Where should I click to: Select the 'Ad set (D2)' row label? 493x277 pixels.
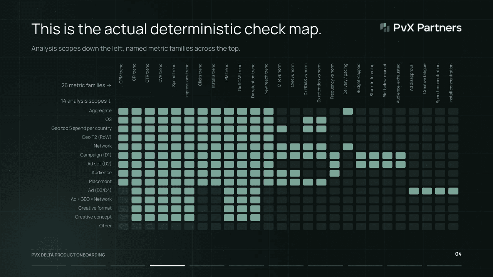(100, 164)
